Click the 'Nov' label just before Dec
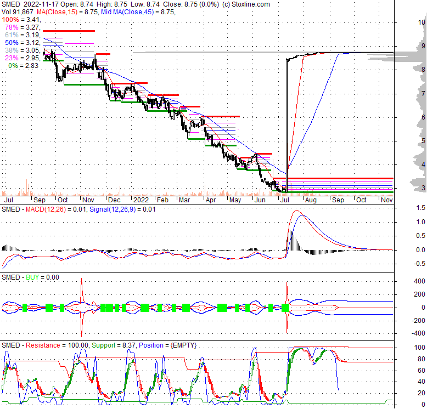The image size is (427, 409). [x=88, y=200]
